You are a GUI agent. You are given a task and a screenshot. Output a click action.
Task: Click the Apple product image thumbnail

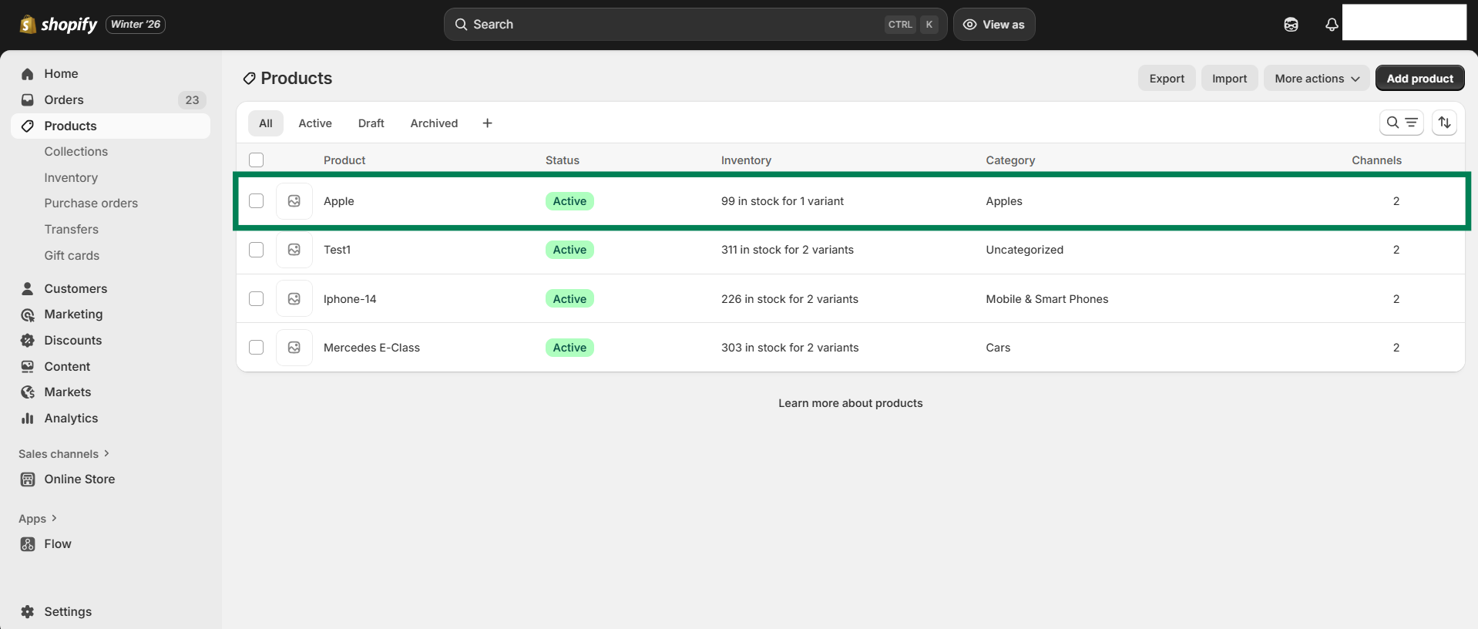pos(294,201)
